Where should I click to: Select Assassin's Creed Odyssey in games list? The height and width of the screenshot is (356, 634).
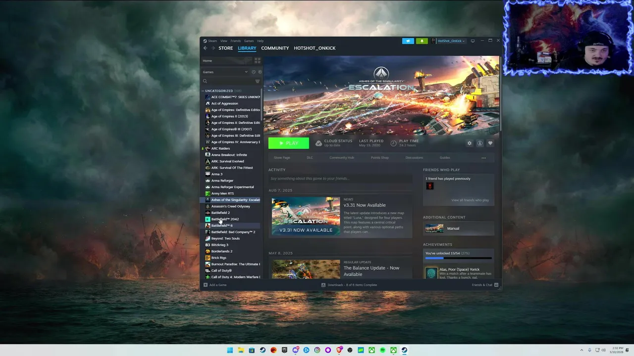[231, 206]
